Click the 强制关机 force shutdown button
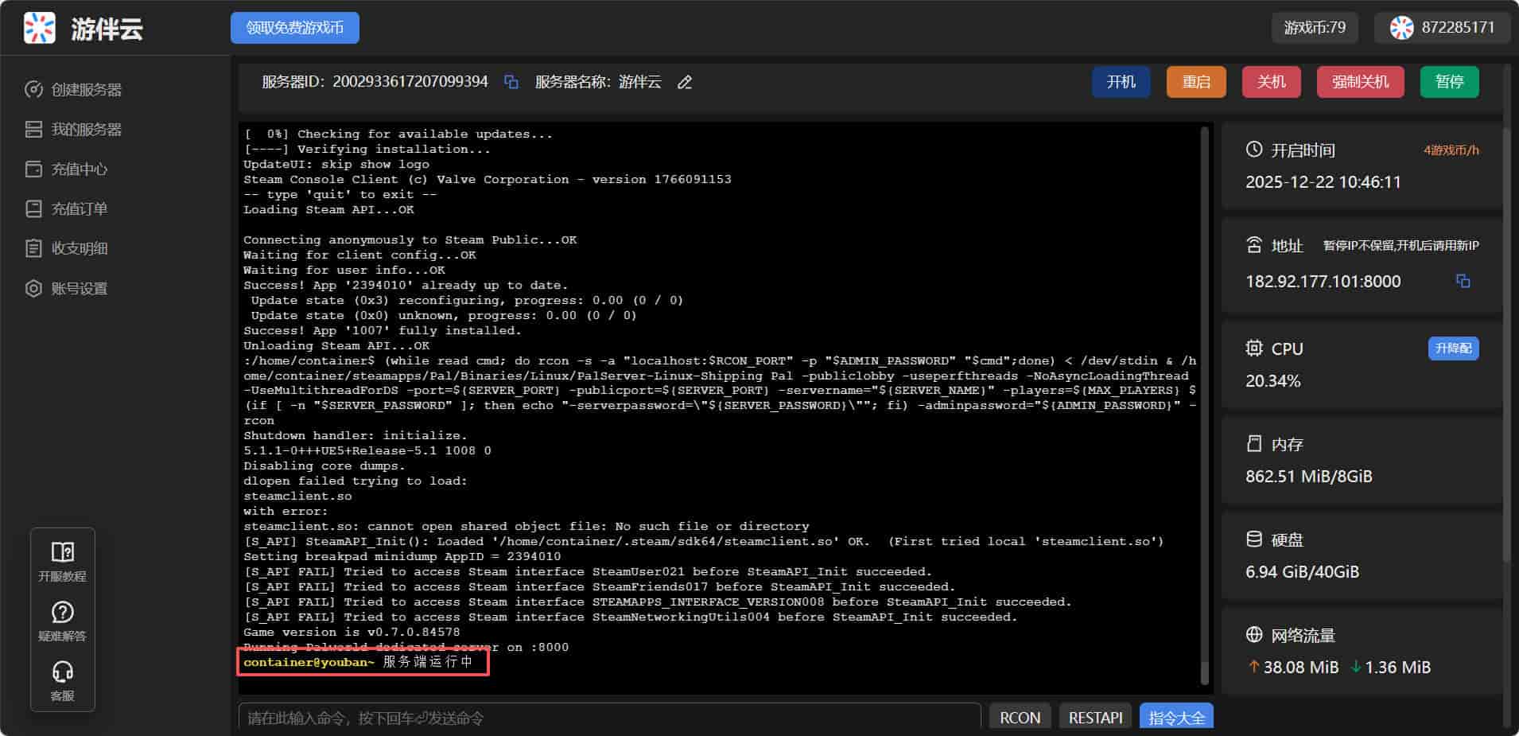Image resolution: width=1519 pixels, height=736 pixels. 1360,82
